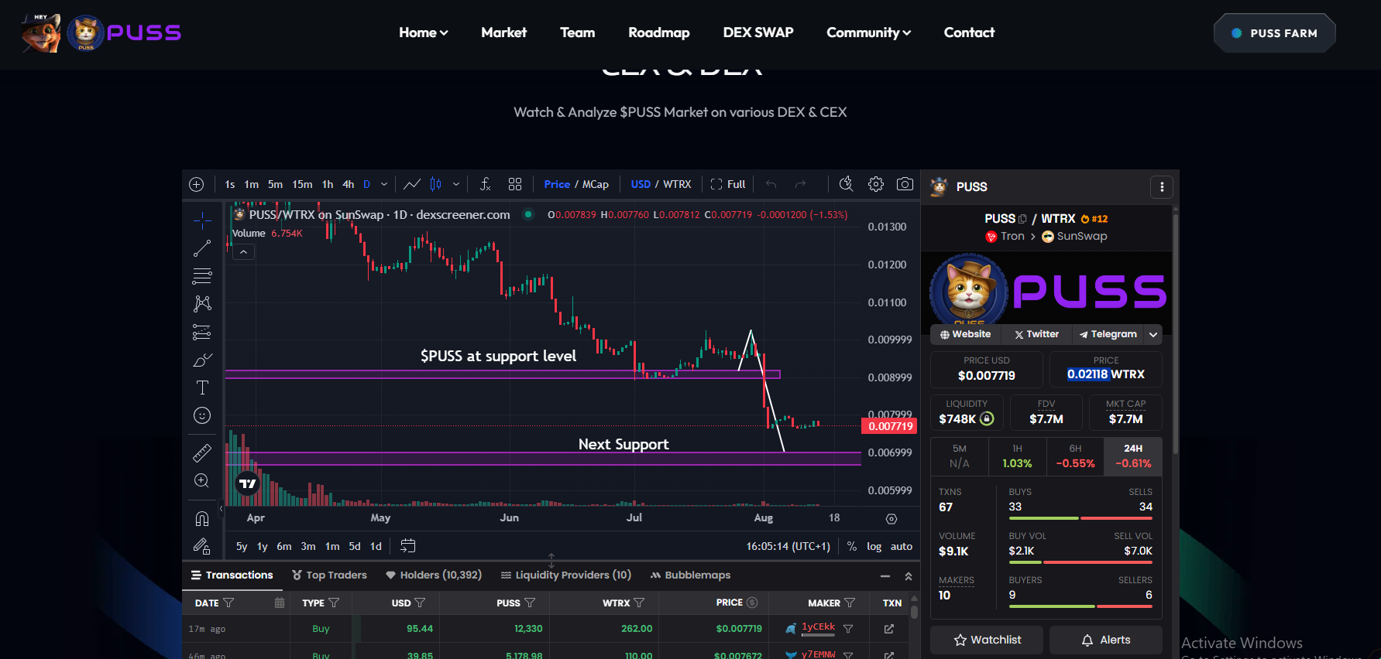Open PUSS panel three-dot menu

click(x=1162, y=186)
